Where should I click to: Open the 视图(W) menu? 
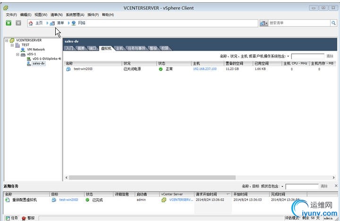pos(41,15)
